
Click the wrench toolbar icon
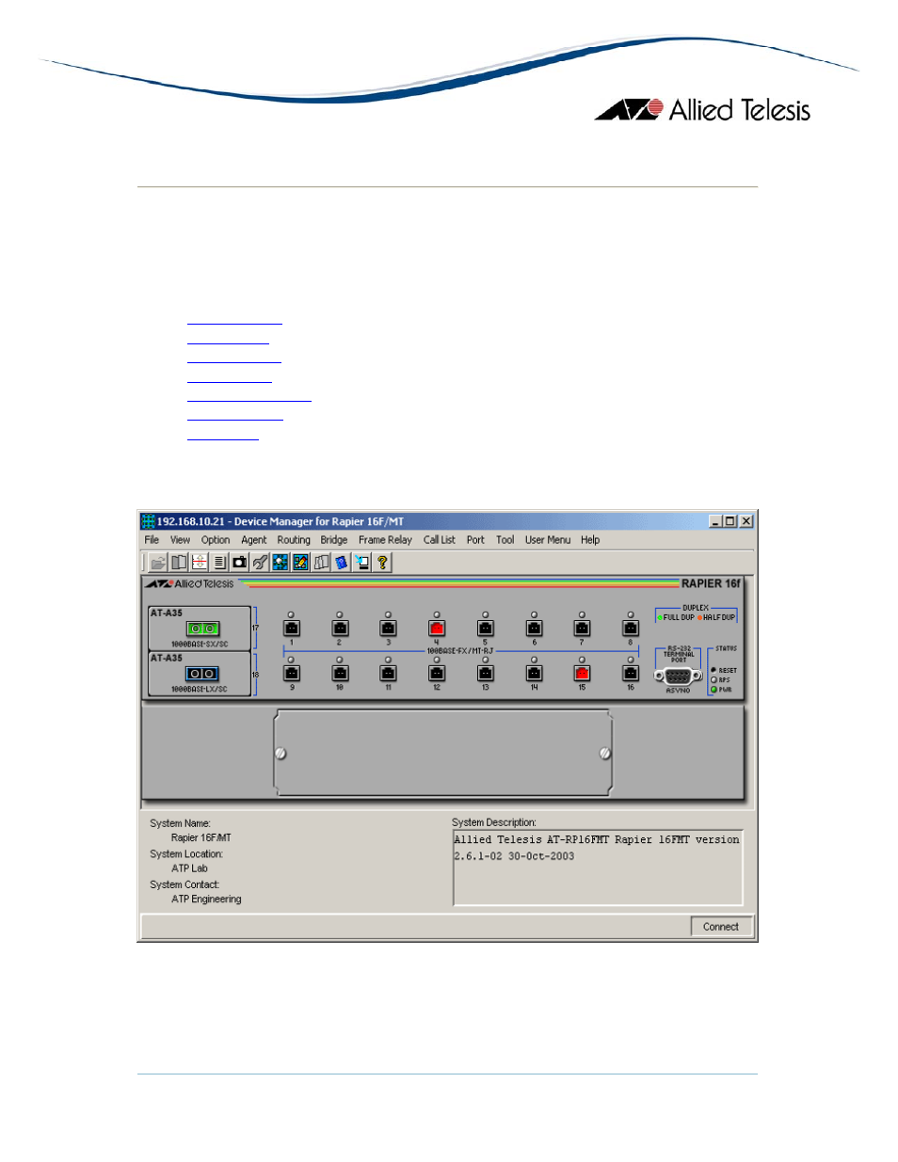pyautogui.click(x=260, y=563)
